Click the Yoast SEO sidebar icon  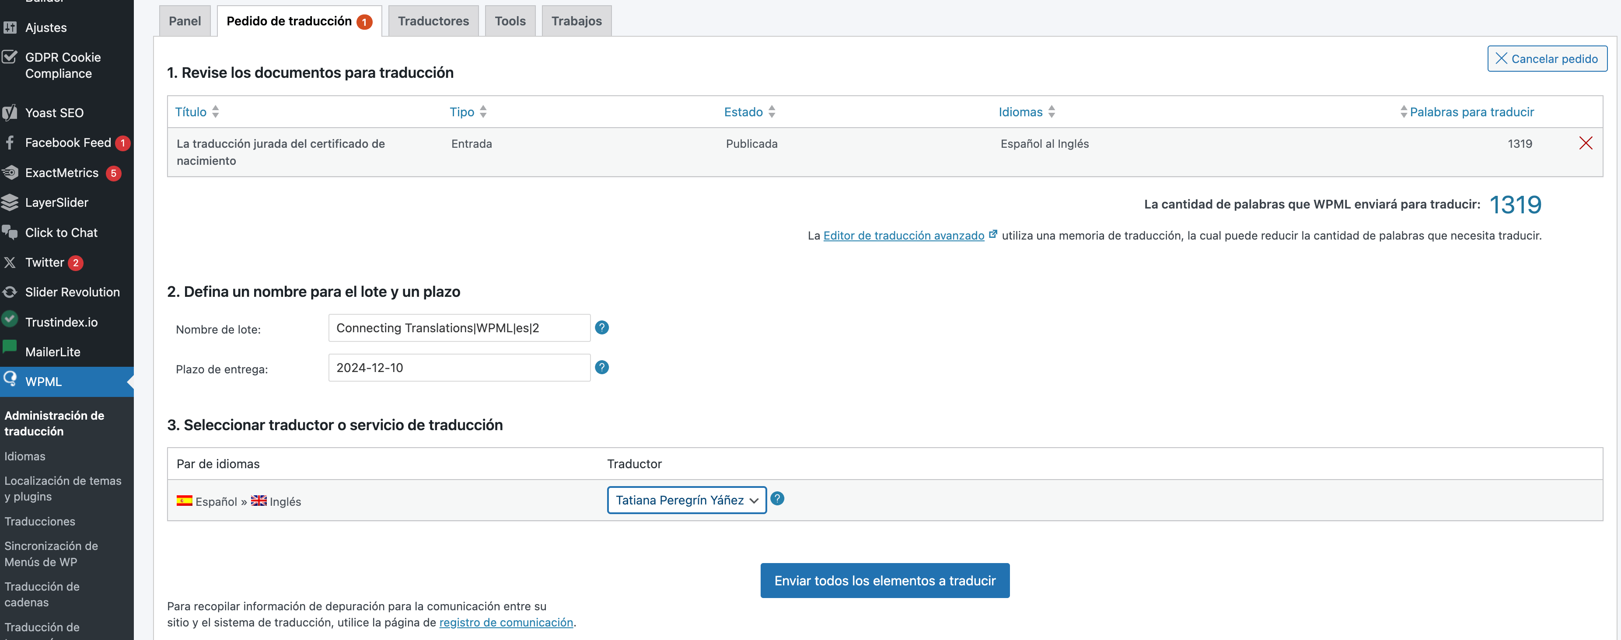pos(10,113)
